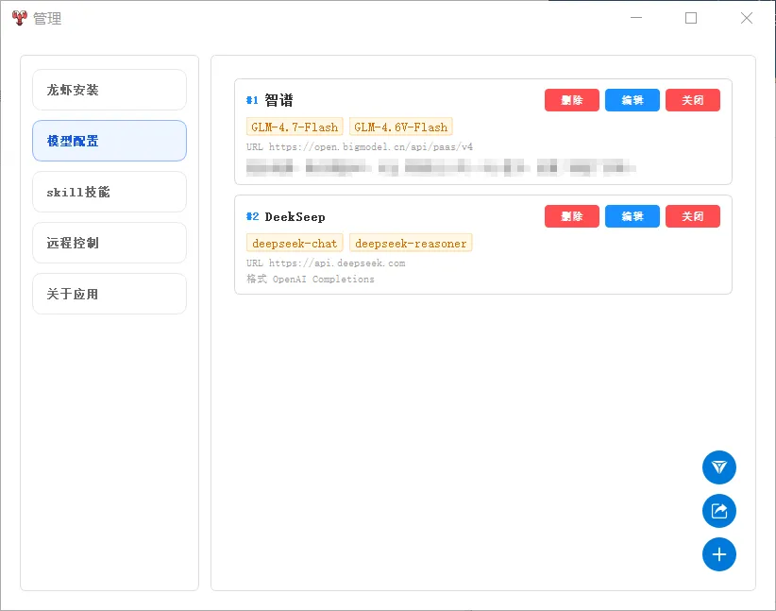776x611 pixels.
Task: Edit the 智谱 provider with 编辑 button
Action: pos(632,100)
